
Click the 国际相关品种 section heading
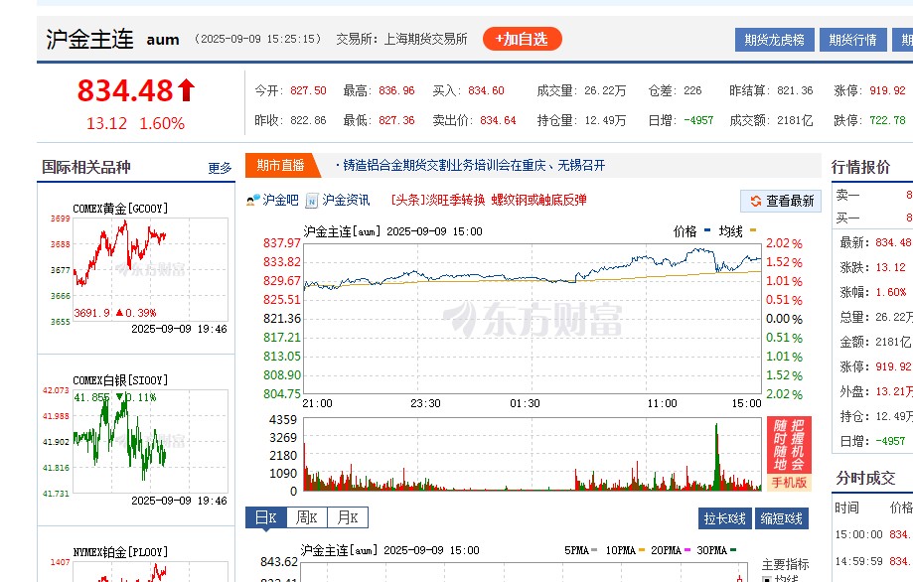86,168
